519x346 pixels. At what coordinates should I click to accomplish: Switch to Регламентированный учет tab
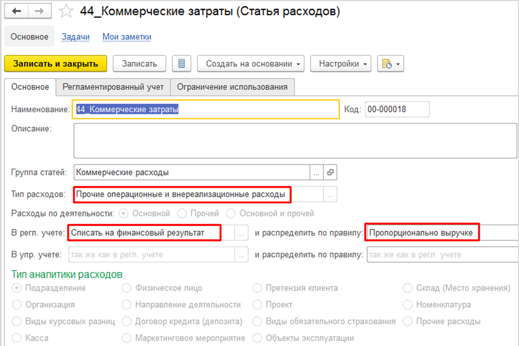click(x=113, y=87)
